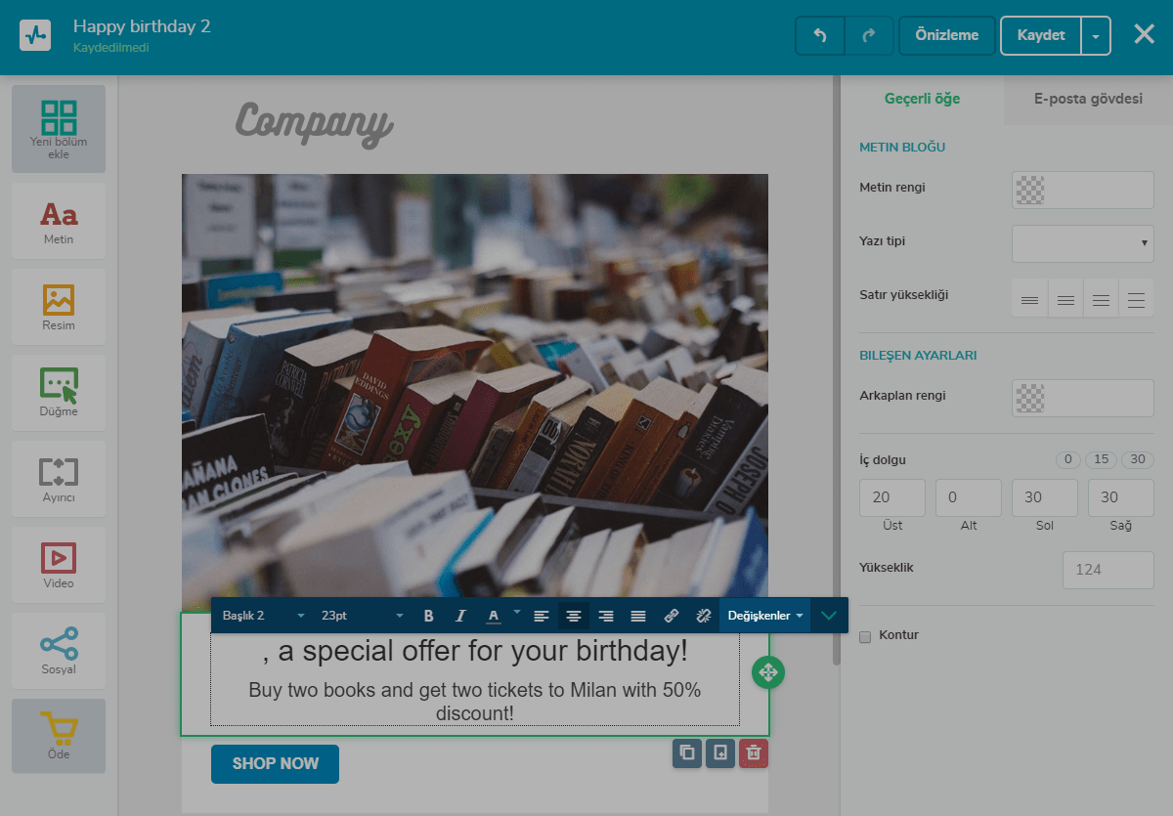Toggle the Kontur checkbox

click(864, 636)
